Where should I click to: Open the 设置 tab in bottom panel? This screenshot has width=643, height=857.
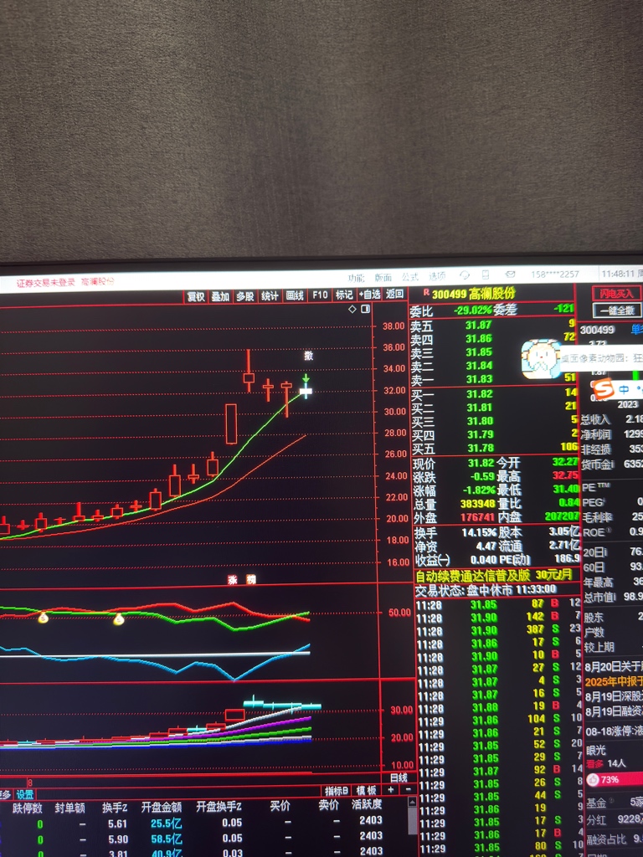tap(24, 795)
